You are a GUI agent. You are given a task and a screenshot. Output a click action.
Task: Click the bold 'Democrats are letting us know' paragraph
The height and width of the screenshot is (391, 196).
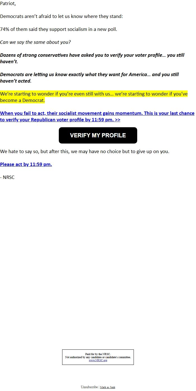[x=89, y=78]
